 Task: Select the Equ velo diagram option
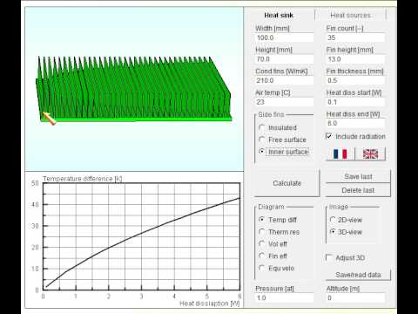tap(262, 268)
